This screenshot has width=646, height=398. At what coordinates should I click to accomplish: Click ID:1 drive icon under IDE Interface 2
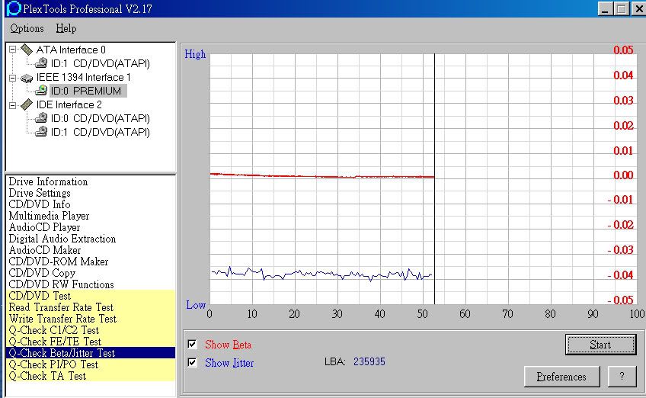tap(41, 132)
